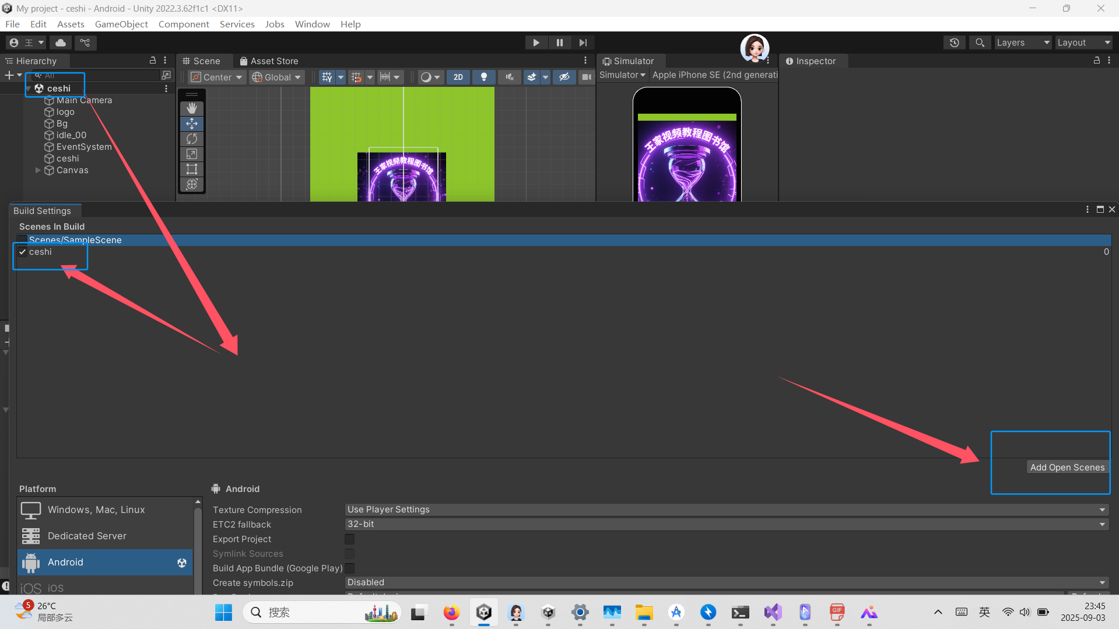Screen dimensions: 1119x629
Task: Select Dedicated Server platform
Action: tap(105, 536)
